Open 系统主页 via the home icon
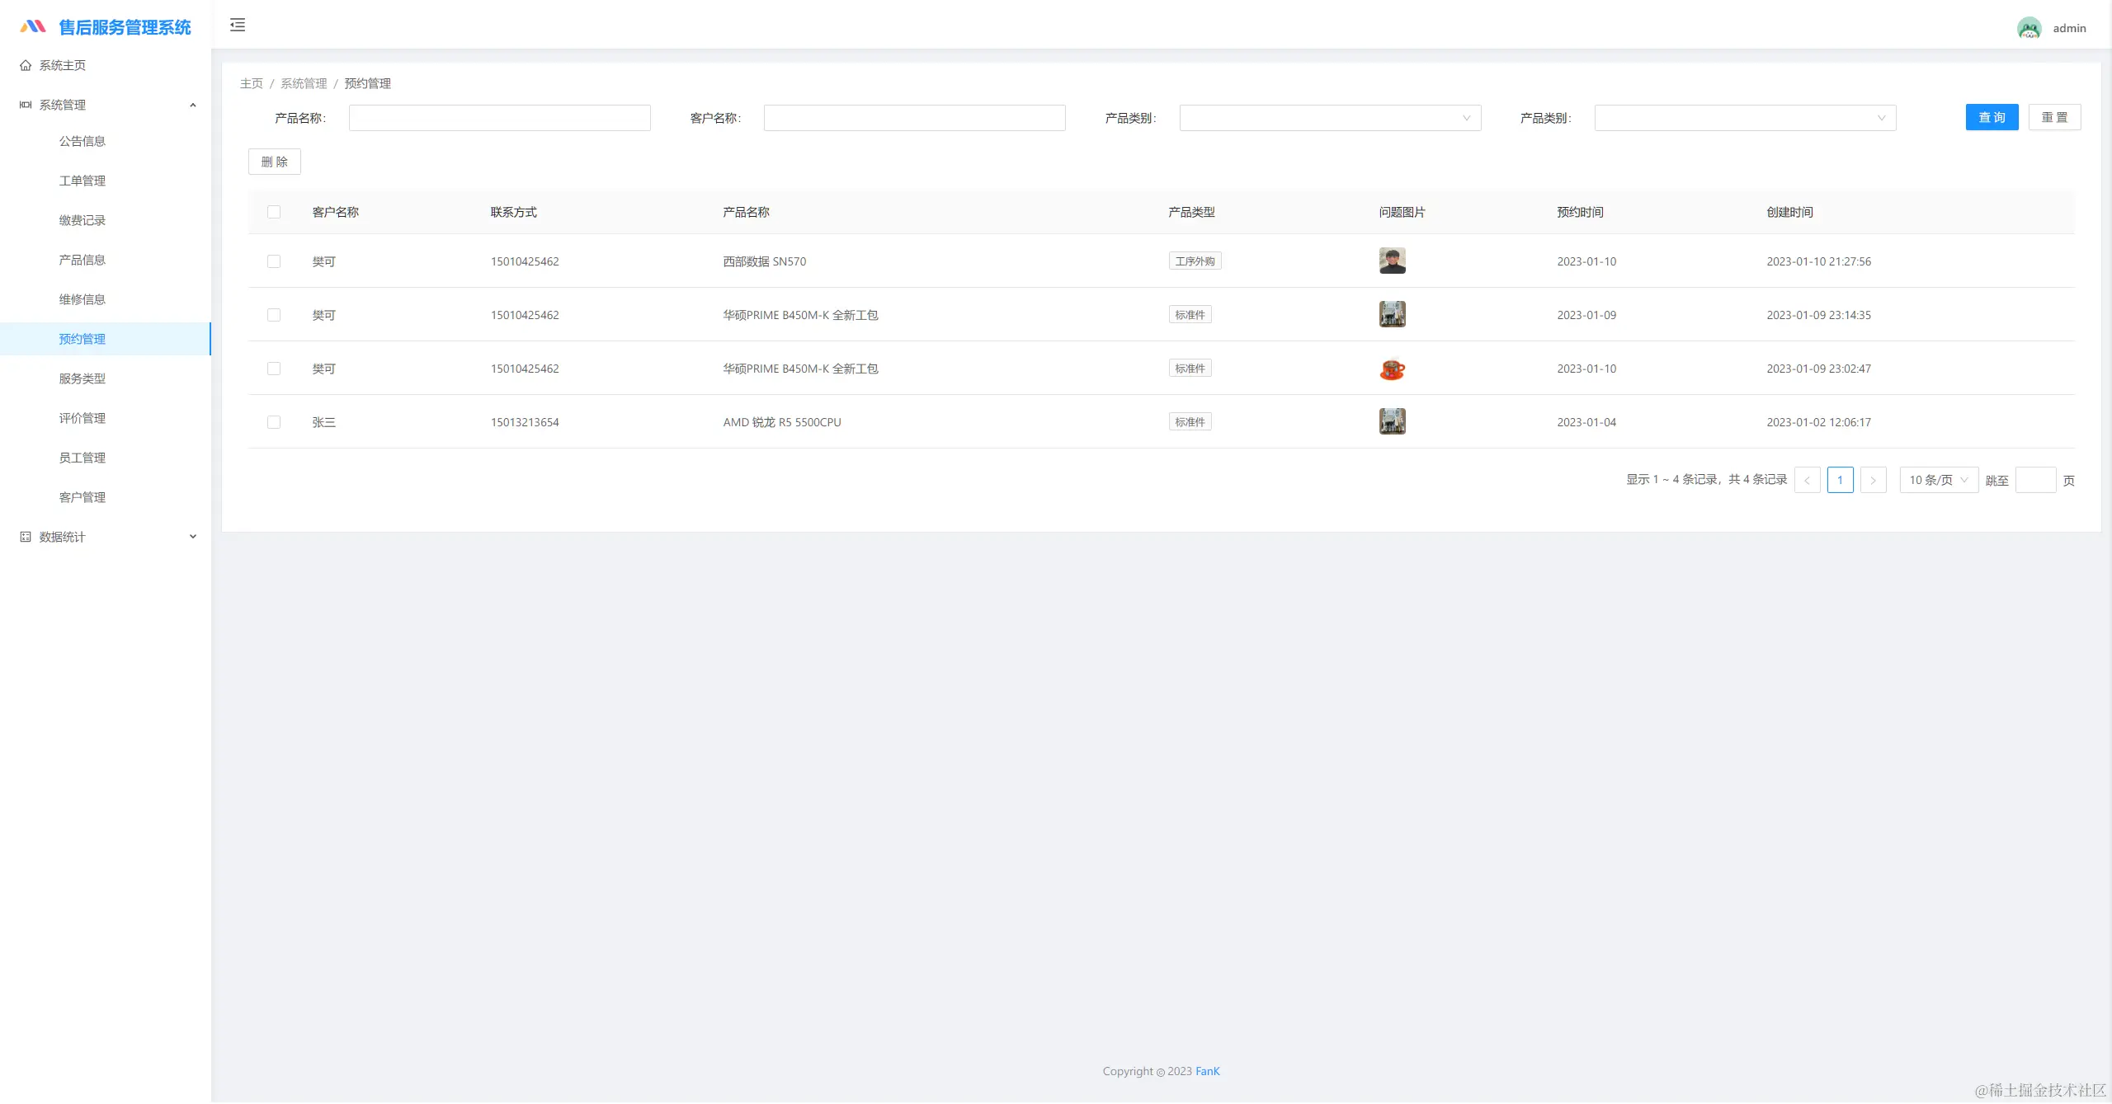The image size is (2112, 1104). pos(26,65)
